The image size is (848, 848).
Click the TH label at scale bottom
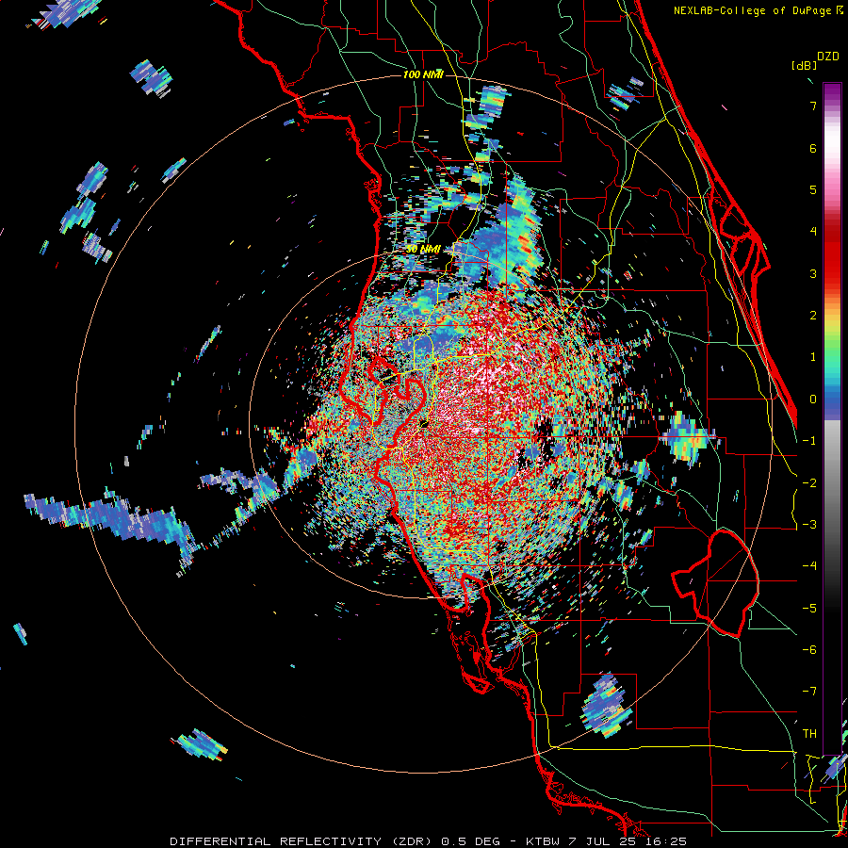[809, 733]
